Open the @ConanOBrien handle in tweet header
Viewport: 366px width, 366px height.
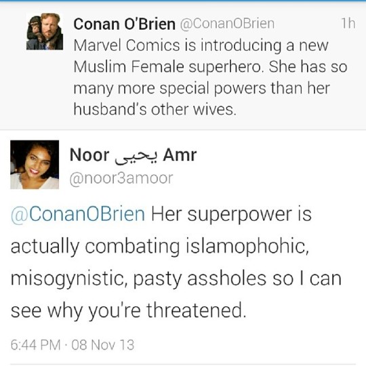pos(227,24)
